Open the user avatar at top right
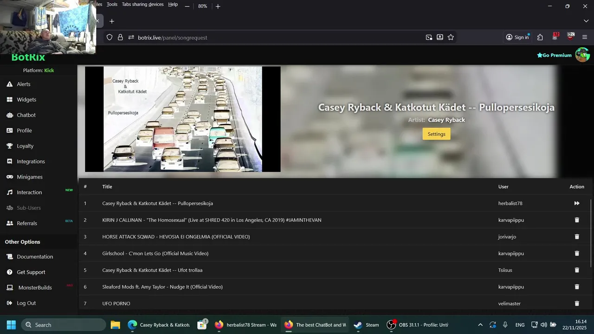Screen dimensions: 594x334 582,55
